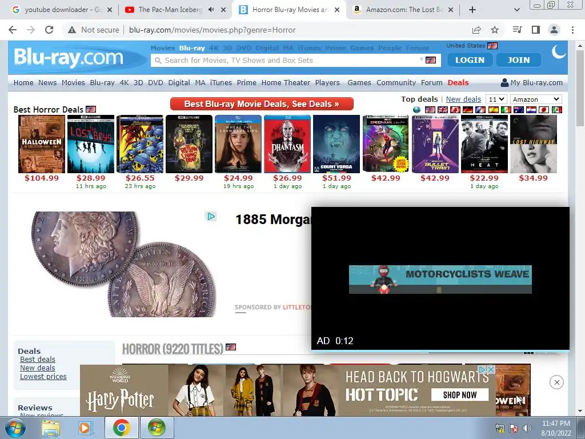Select the Spain flag in deals row
Image resolution: width=585 pixels, height=439 pixels.
493,110
